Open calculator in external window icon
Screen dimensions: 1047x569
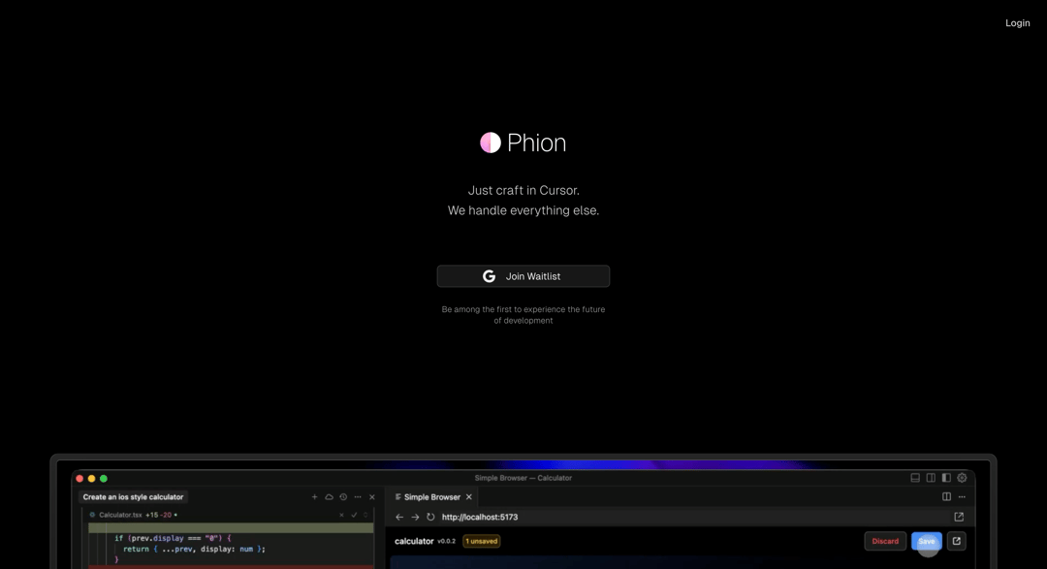pyautogui.click(x=957, y=541)
